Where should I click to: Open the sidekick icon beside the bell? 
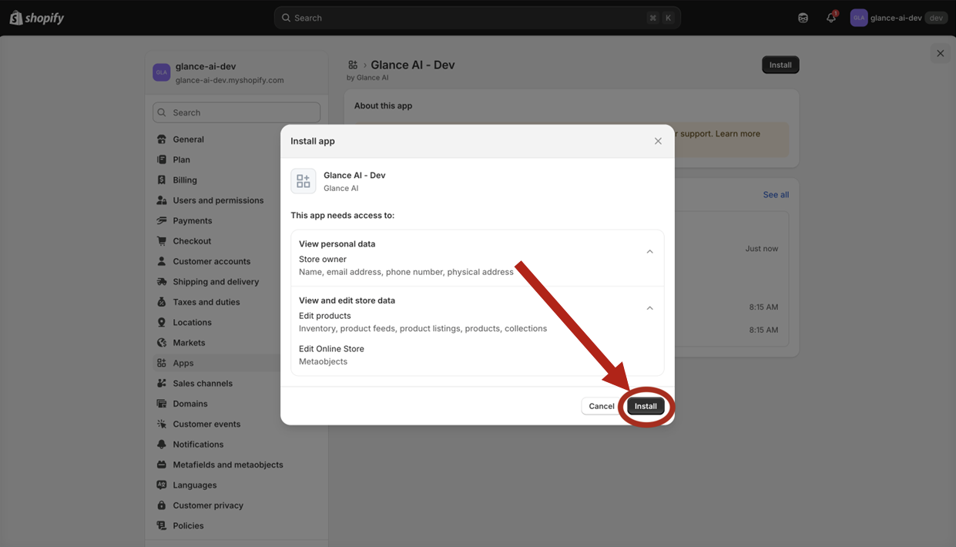pos(803,18)
